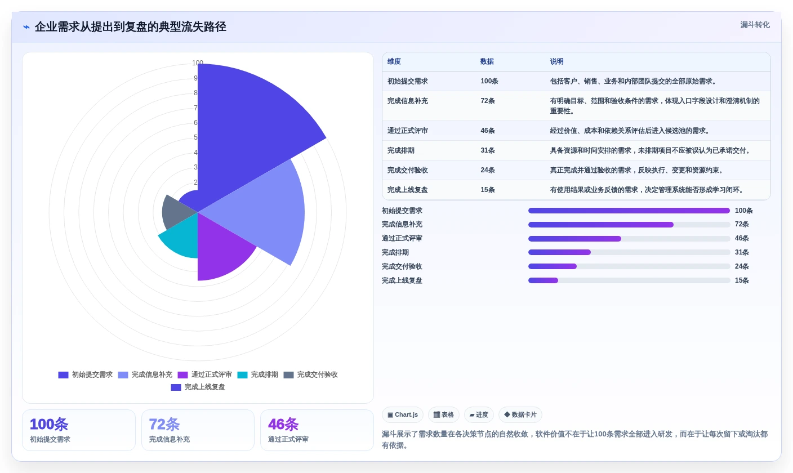Toggle 初始提交需求 legend swatch in the chart
The height and width of the screenshot is (473, 793).
63,375
